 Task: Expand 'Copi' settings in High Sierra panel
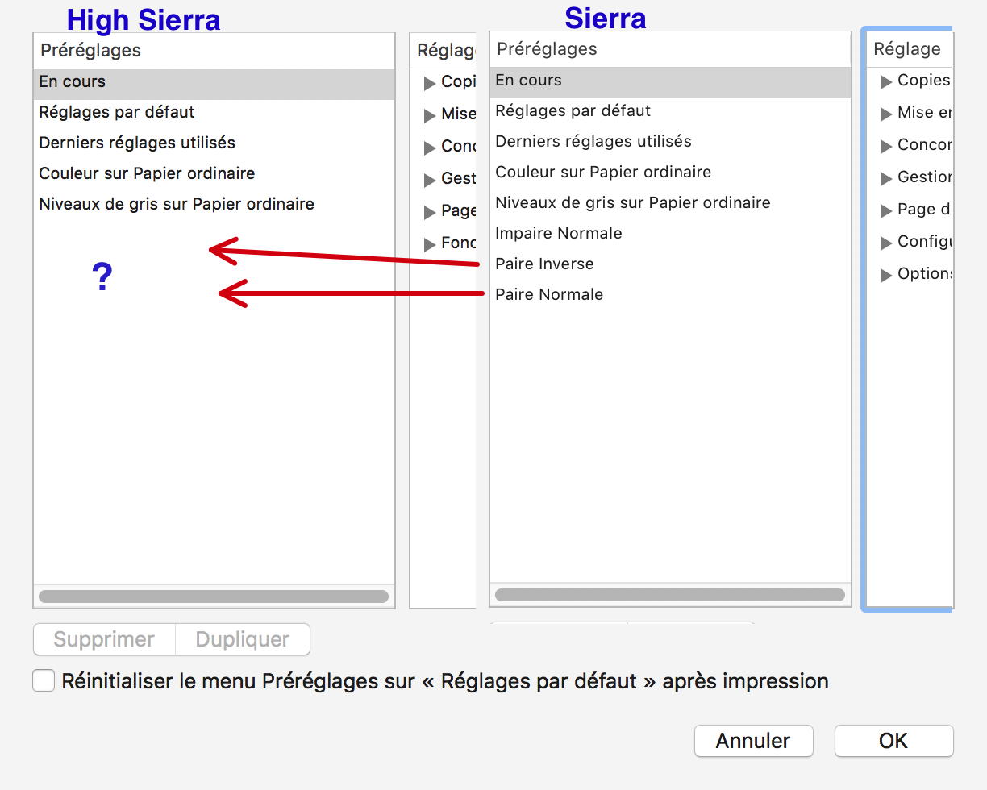click(430, 83)
